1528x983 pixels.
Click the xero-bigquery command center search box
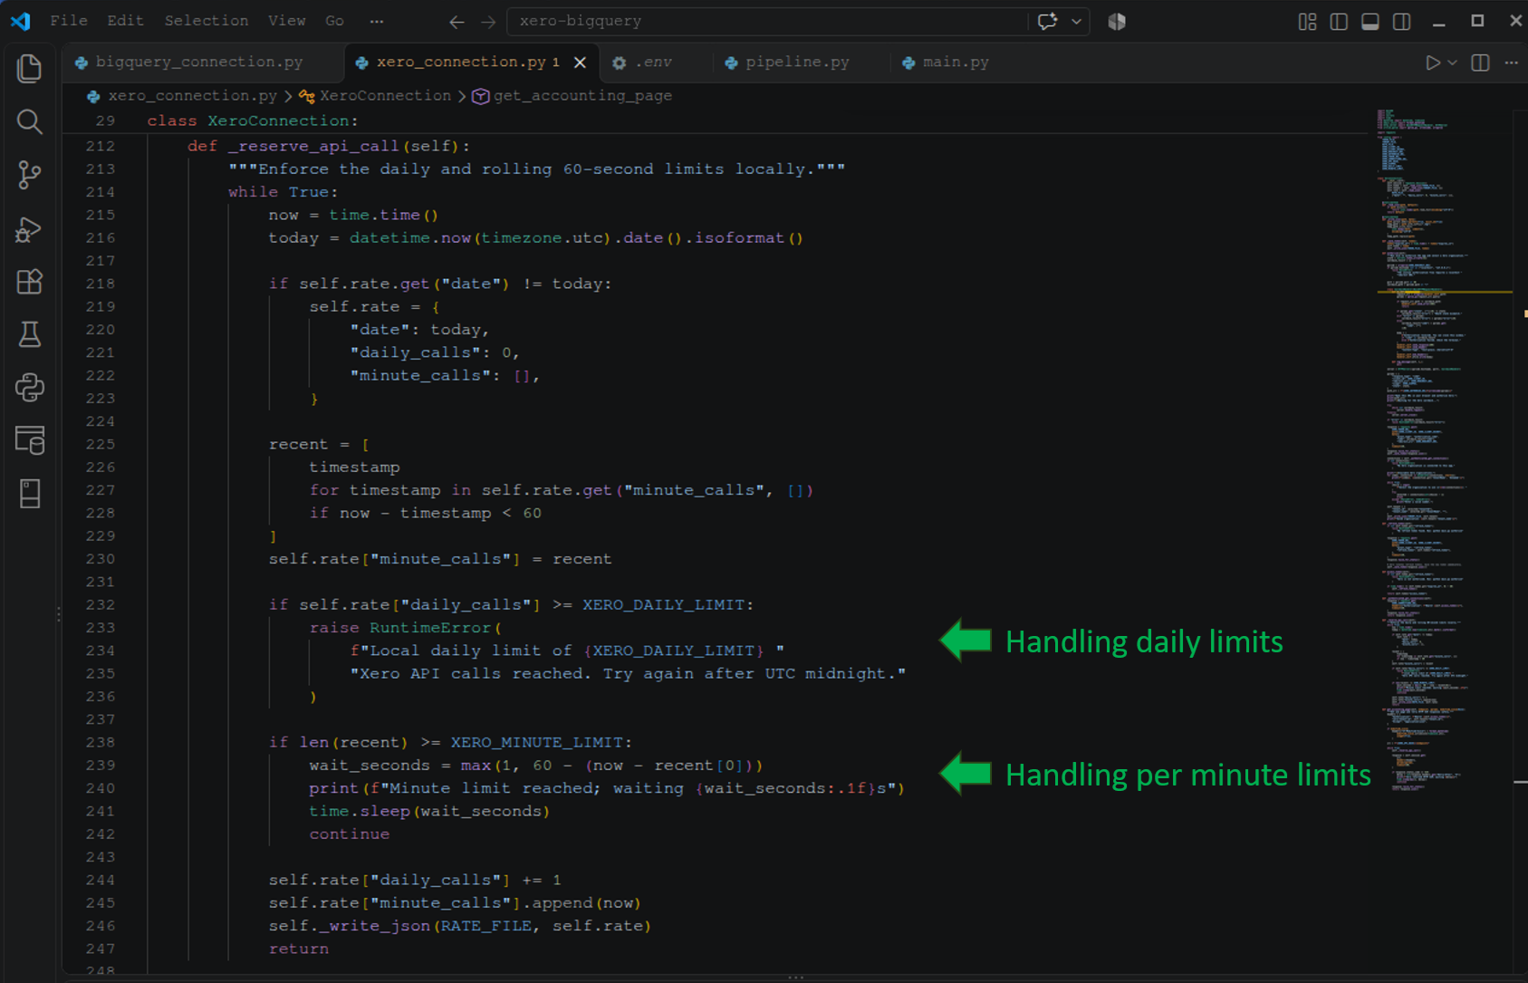[766, 22]
